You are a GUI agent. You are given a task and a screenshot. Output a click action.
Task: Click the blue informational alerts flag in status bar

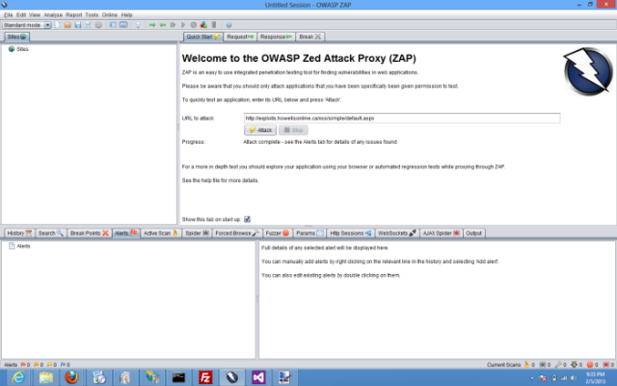pos(63,365)
